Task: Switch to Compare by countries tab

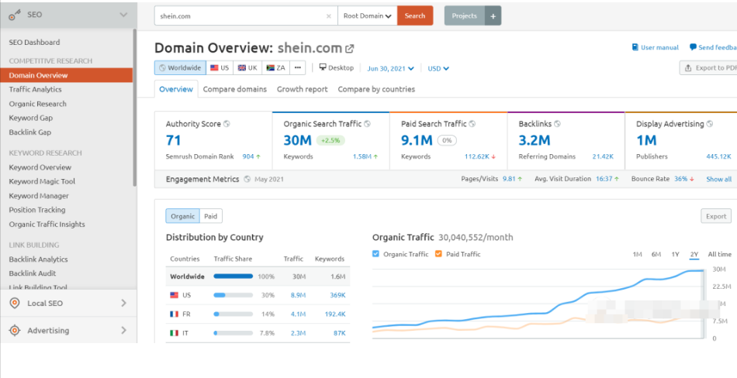Action: [x=376, y=89]
